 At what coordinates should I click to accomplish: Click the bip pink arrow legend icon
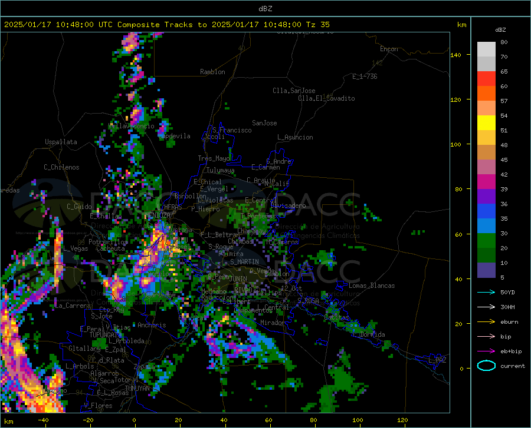(x=486, y=337)
